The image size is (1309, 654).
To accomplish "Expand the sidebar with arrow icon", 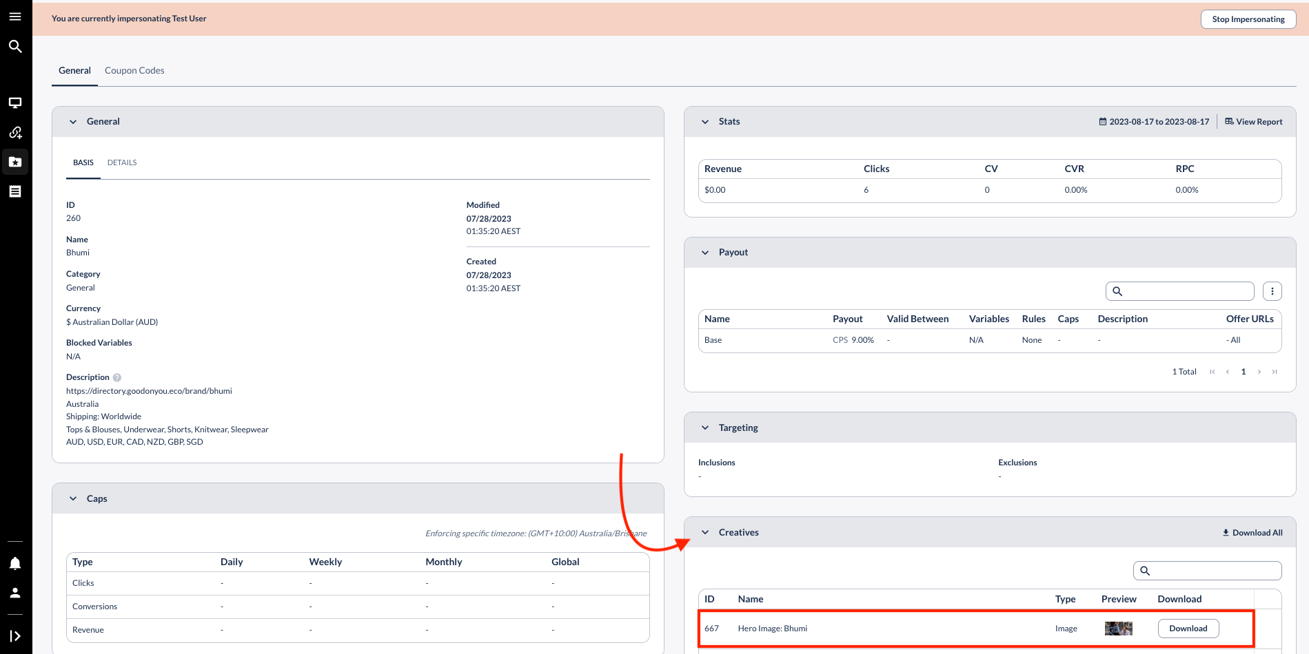I will 15,636.
